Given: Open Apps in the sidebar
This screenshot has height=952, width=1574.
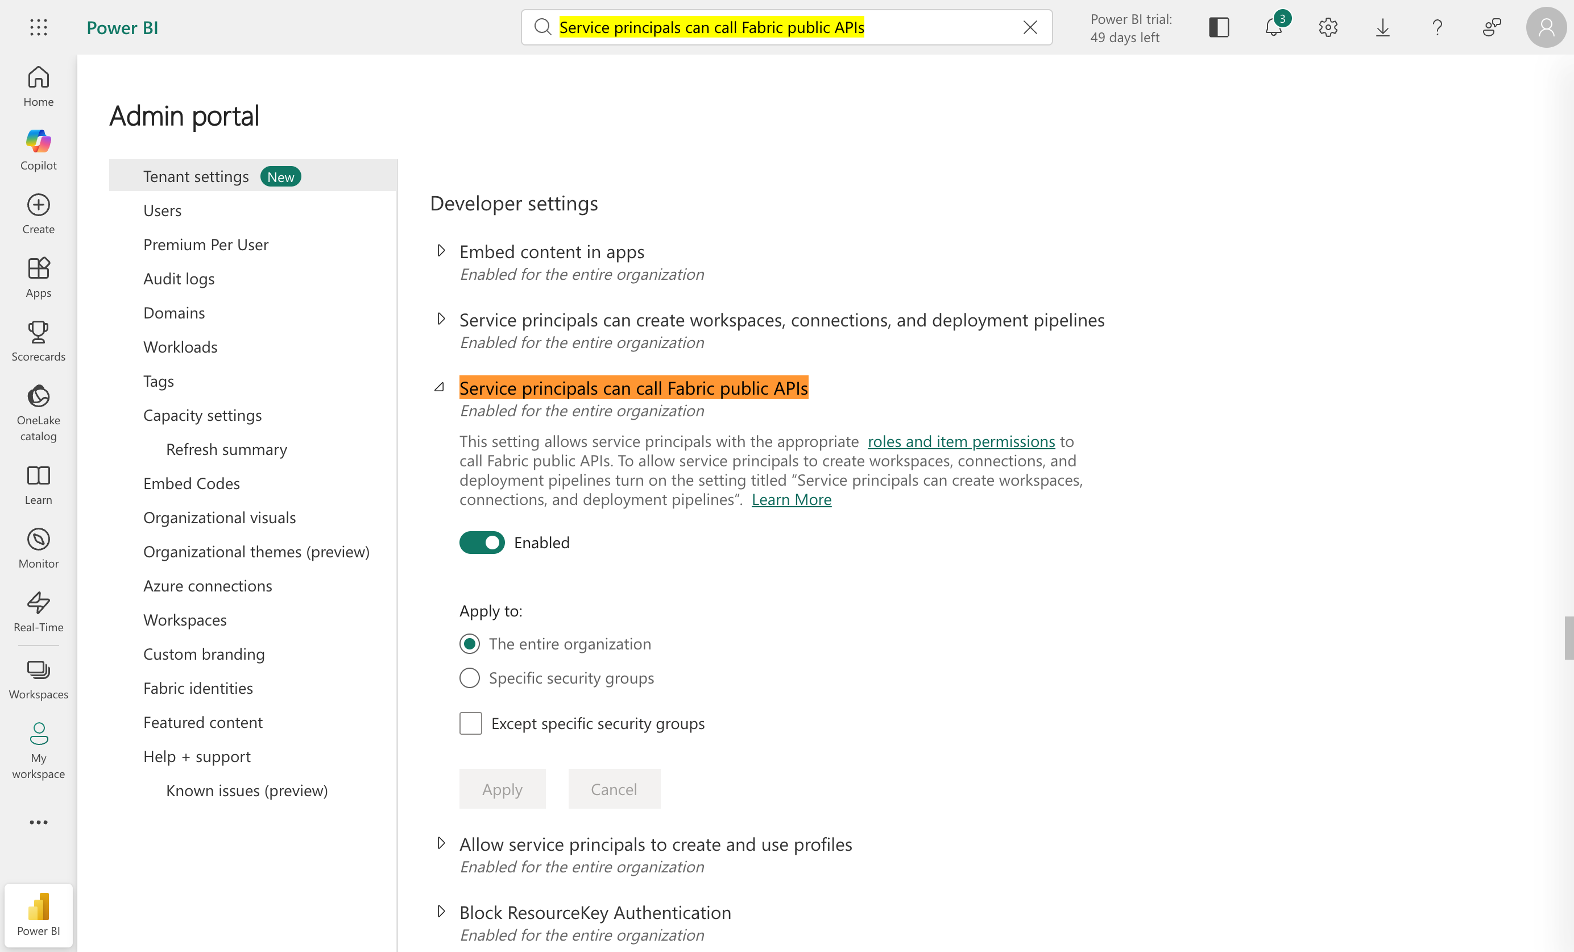Looking at the screenshot, I should (x=38, y=278).
